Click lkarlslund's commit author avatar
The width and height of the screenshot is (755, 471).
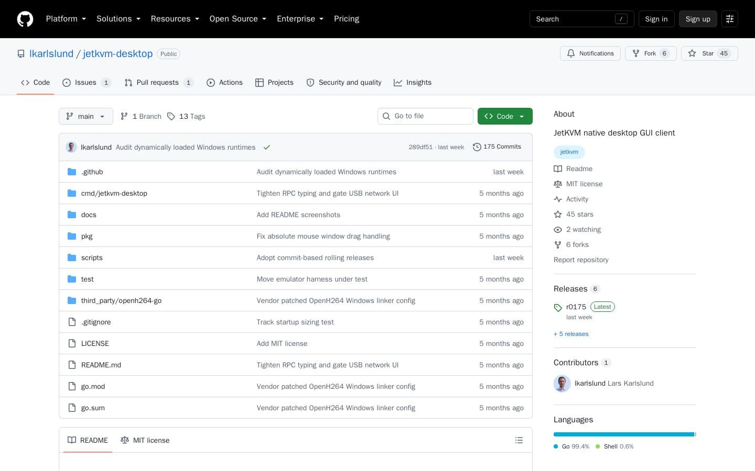(71, 147)
